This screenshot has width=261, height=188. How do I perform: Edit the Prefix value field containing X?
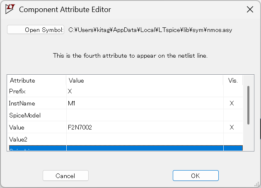tap(145, 91)
